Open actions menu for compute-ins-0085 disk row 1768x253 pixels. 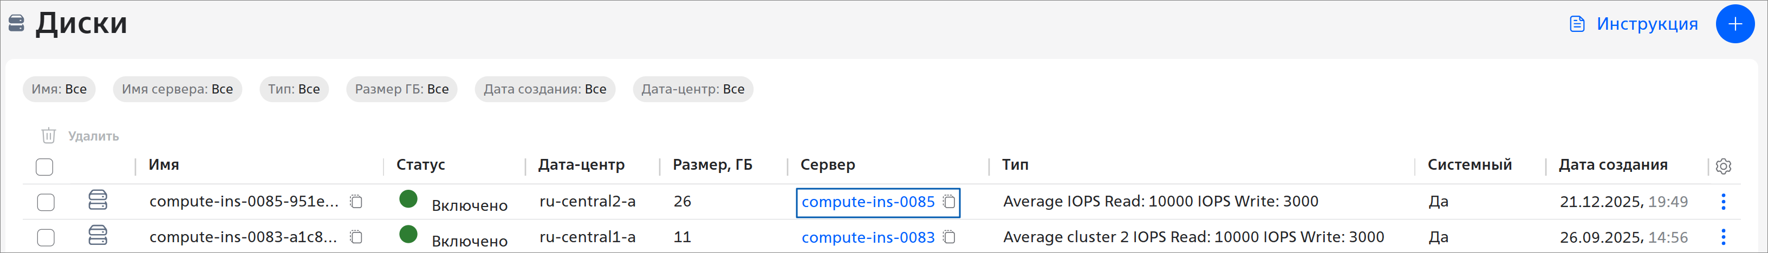(1722, 202)
